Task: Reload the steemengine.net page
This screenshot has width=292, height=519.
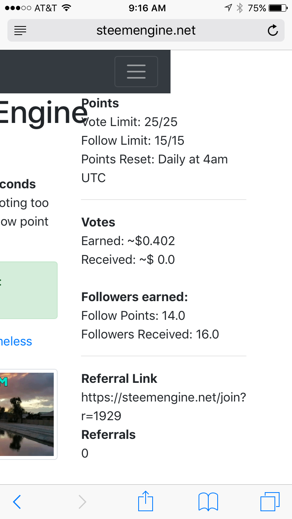Action: (273, 30)
